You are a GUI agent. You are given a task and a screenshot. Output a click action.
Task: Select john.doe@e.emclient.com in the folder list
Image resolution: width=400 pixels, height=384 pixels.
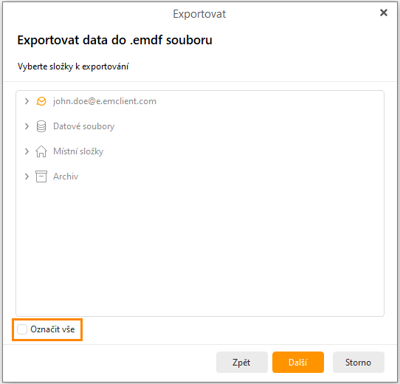pos(105,101)
